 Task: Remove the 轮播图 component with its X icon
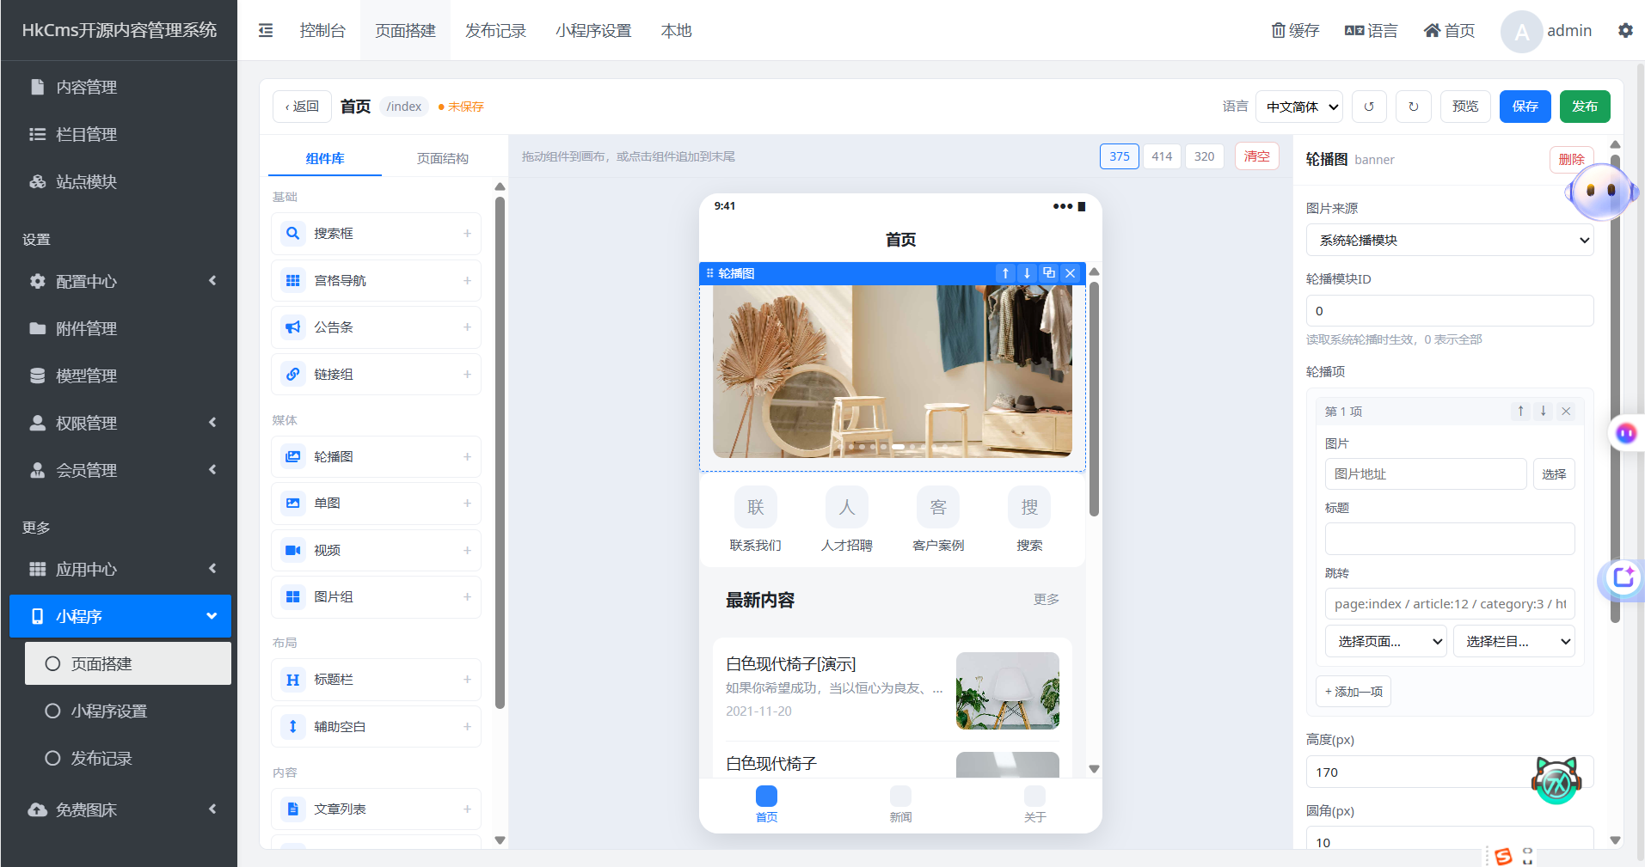[1070, 273]
